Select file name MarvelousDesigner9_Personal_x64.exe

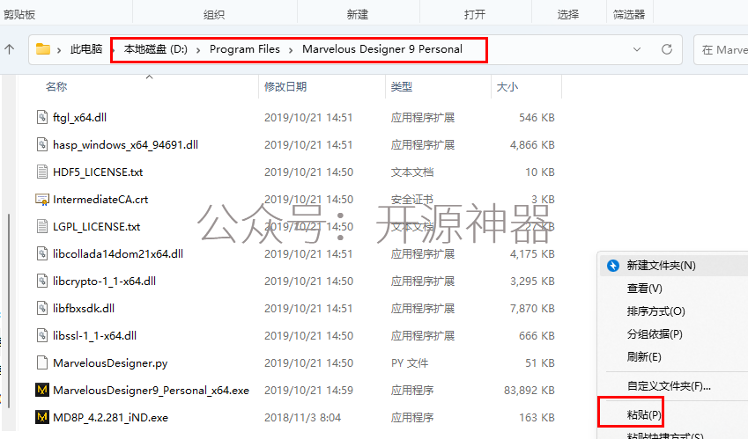[151, 391]
